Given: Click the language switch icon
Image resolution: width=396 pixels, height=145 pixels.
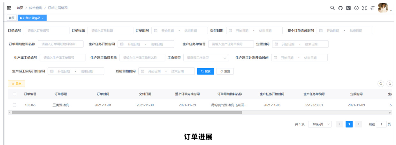Looking at the screenshot, I should click(x=348, y=8).
